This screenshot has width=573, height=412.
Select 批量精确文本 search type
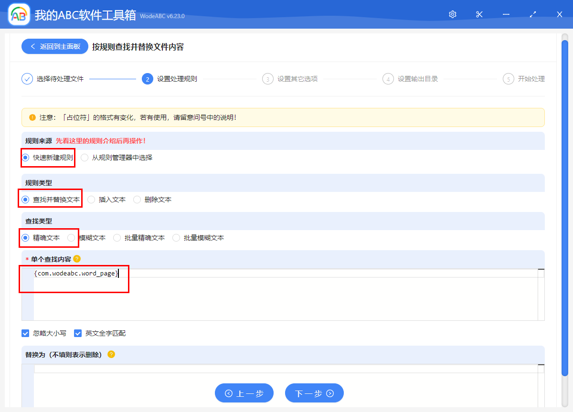[x=117, y=237]
